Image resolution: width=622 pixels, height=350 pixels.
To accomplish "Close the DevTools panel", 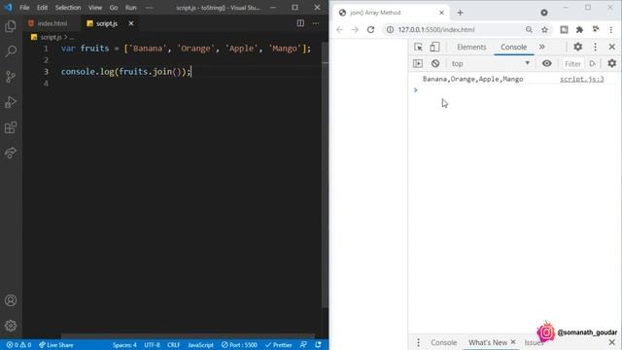I will tap(611, 47).
